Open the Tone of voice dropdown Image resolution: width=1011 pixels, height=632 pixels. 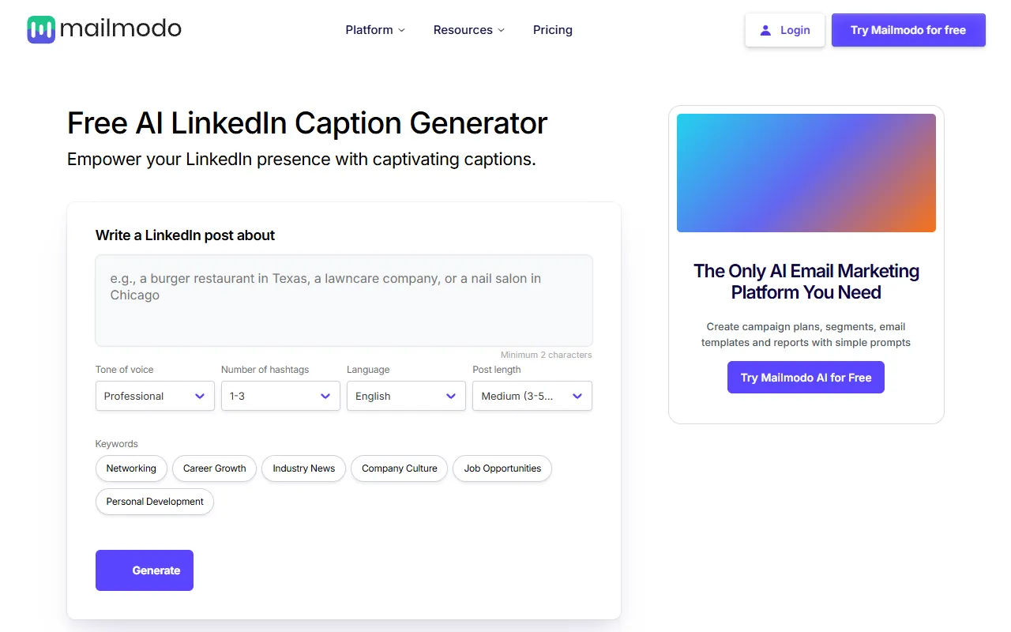(x=155, y=396)
